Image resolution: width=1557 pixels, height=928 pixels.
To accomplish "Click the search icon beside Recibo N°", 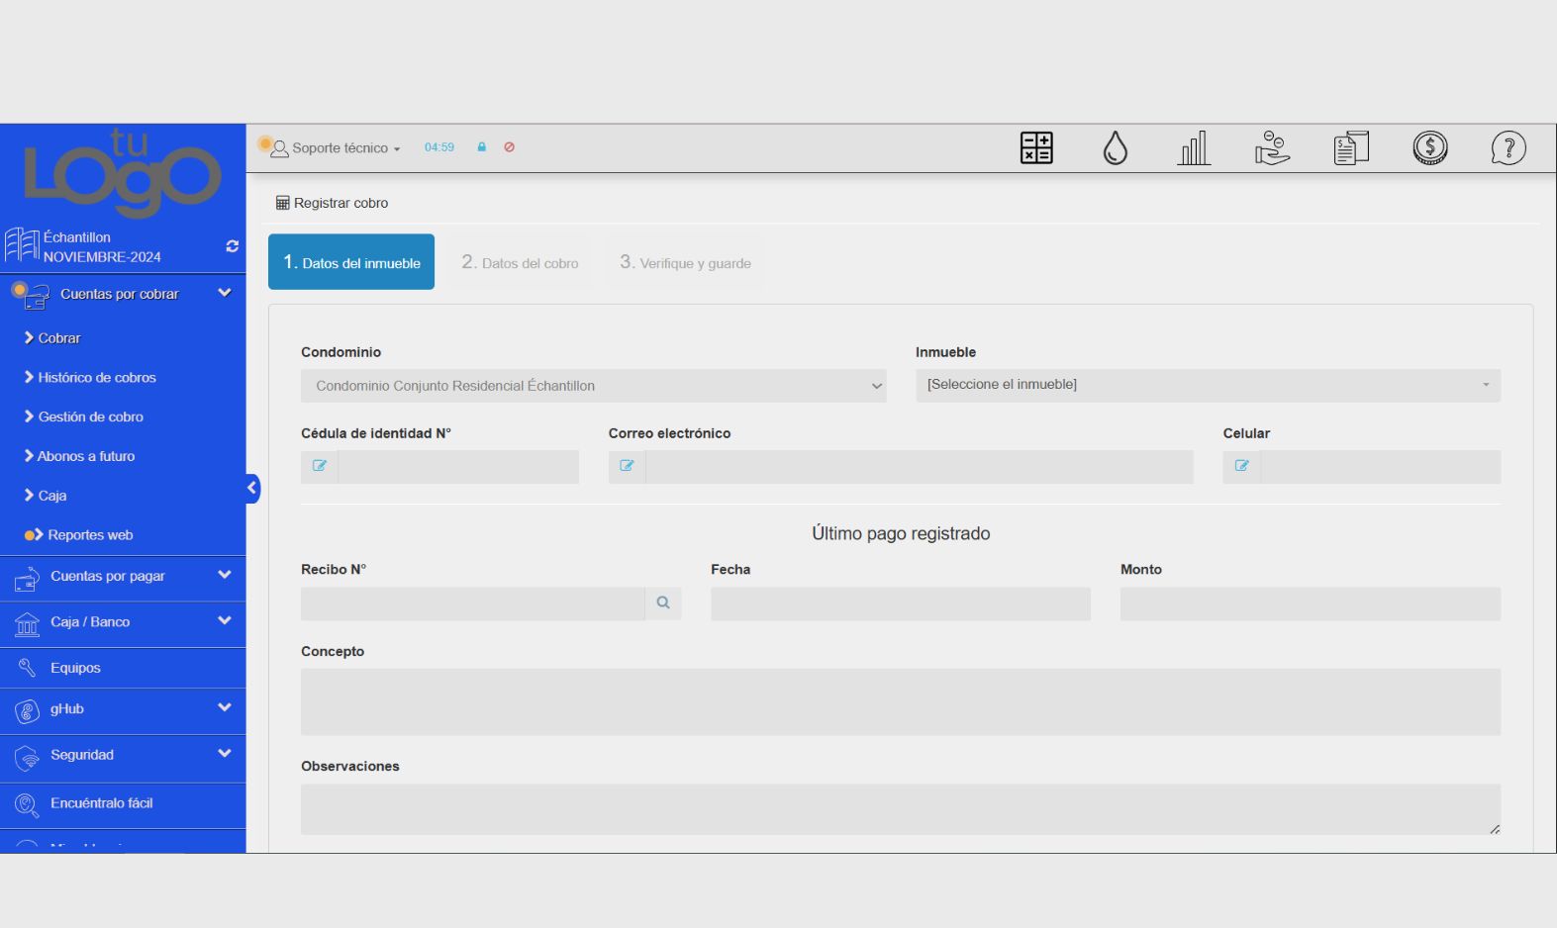I will coord(663,603).
